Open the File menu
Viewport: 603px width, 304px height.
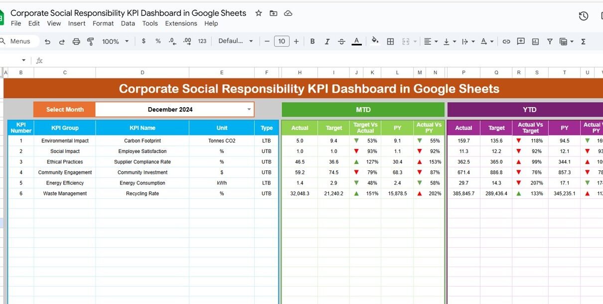(16, 23)
